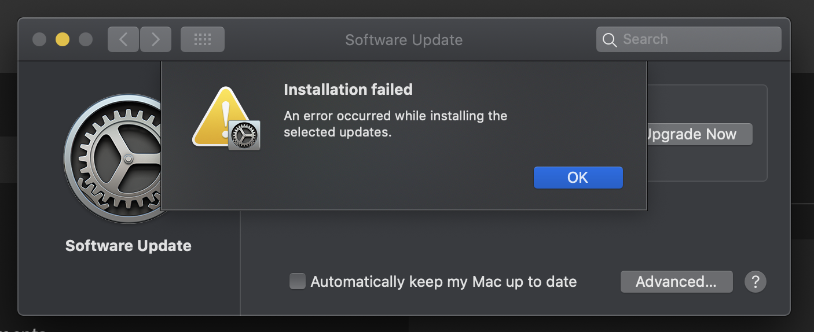Dismiss the error by clicking OK
This screenshot has height=332, width=814.
click(578, 178)
